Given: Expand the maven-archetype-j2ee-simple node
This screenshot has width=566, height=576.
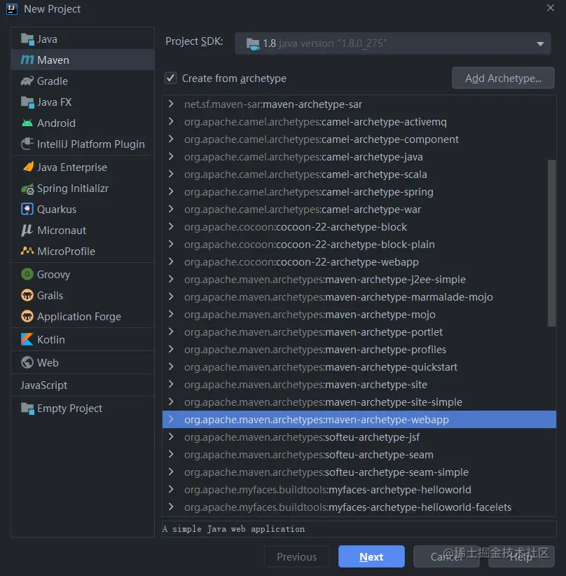Looking at the screenshot, I should pos(171,279).
